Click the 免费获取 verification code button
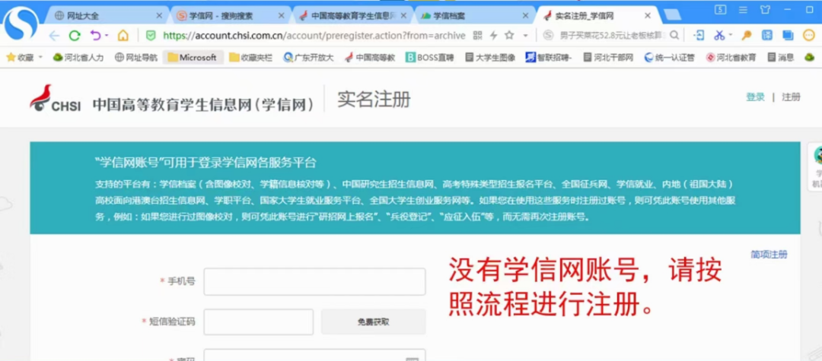The image size is (822, 361). [373, 321]
